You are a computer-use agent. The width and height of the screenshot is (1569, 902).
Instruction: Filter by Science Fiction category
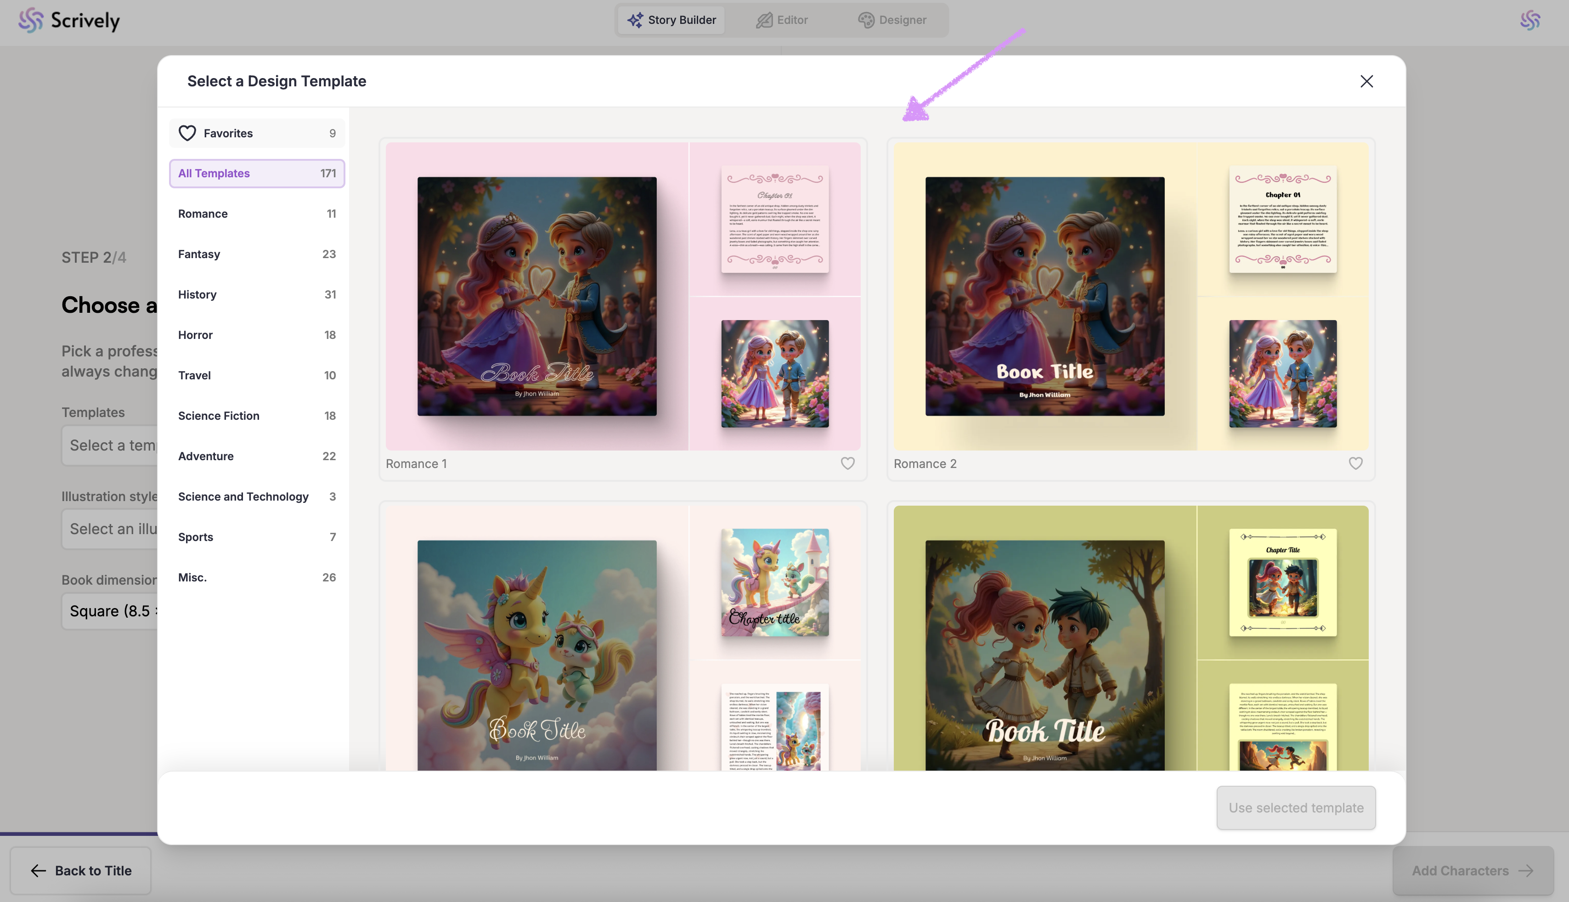pos(256,416)
